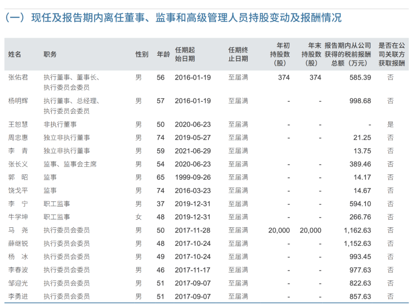Click the remuneration value 977.63
The width and height of the screenshot is (413, 308).
point(360,270)
